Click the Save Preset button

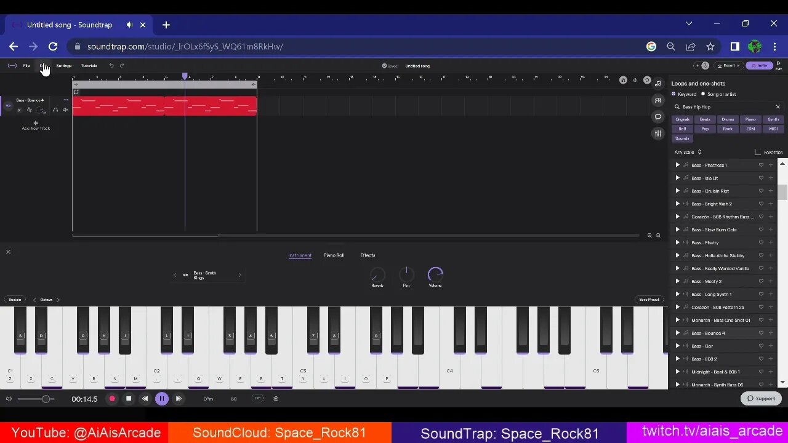coord(649,300)
